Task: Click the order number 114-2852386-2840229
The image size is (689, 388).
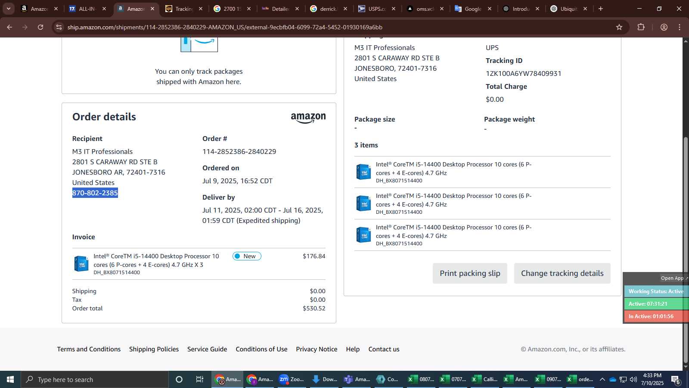Action: tap(239, 151)
